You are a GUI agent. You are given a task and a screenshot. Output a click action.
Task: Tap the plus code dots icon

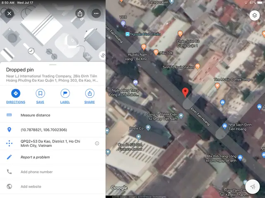[x=9, y=143]
